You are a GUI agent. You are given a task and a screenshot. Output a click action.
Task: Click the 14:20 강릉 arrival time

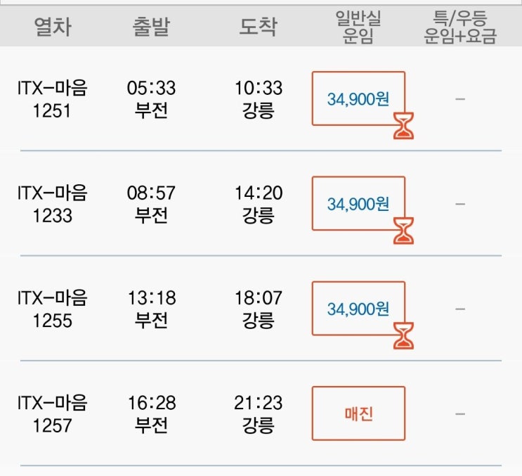click(258, 204)
